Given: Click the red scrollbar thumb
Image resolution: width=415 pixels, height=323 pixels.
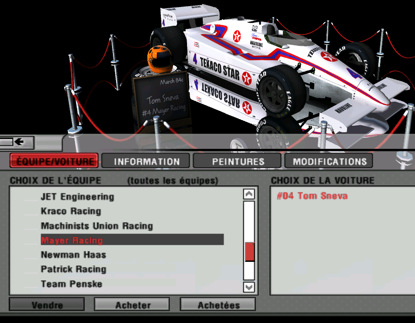Looking at the screenshot, I should (x=250, y=252).
